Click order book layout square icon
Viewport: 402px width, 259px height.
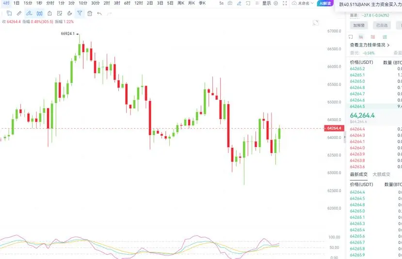click(x=351, y=37)
